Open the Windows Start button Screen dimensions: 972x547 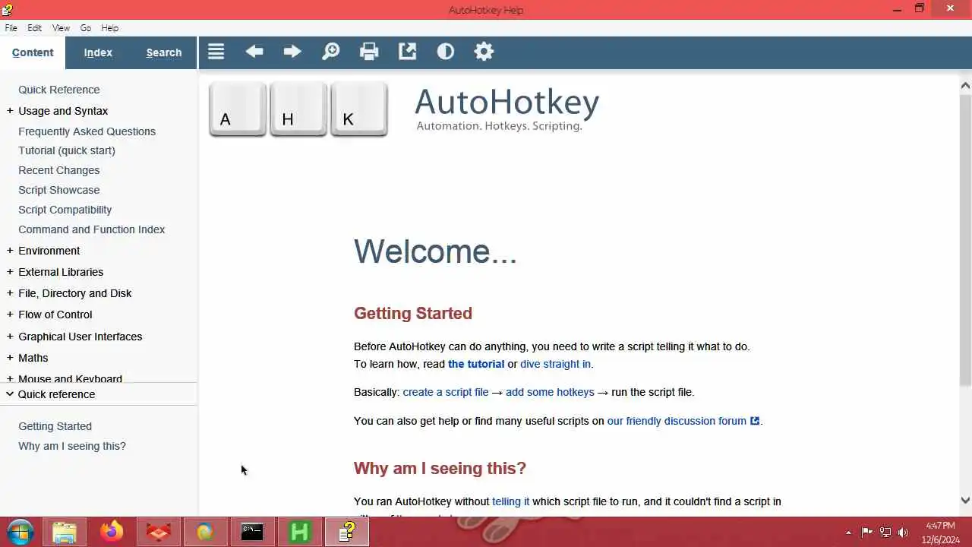pyautogui.click(x=21, y=532)
